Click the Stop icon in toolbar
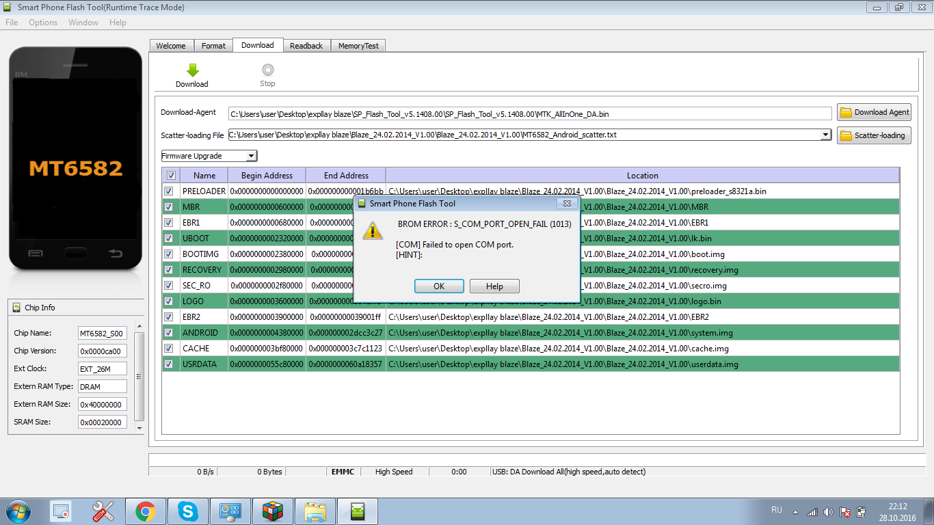Viewport: 934px width, 525px height. tap(267, 70)
